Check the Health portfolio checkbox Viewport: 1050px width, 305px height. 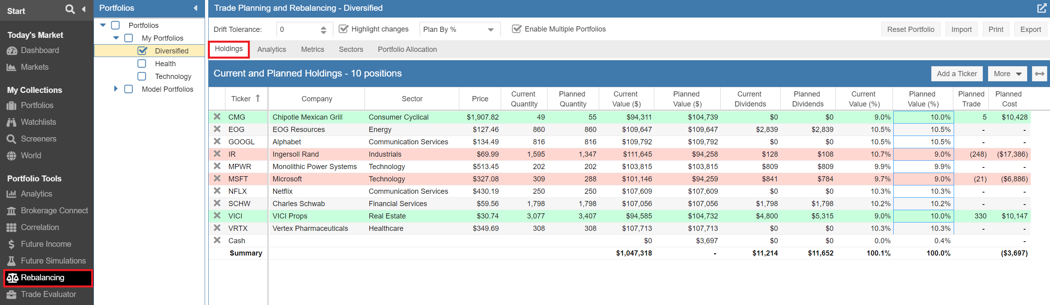click(142, 63)
